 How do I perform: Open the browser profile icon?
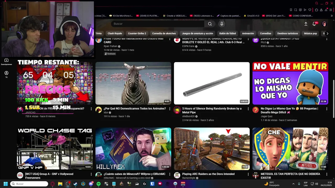[321, 10]
